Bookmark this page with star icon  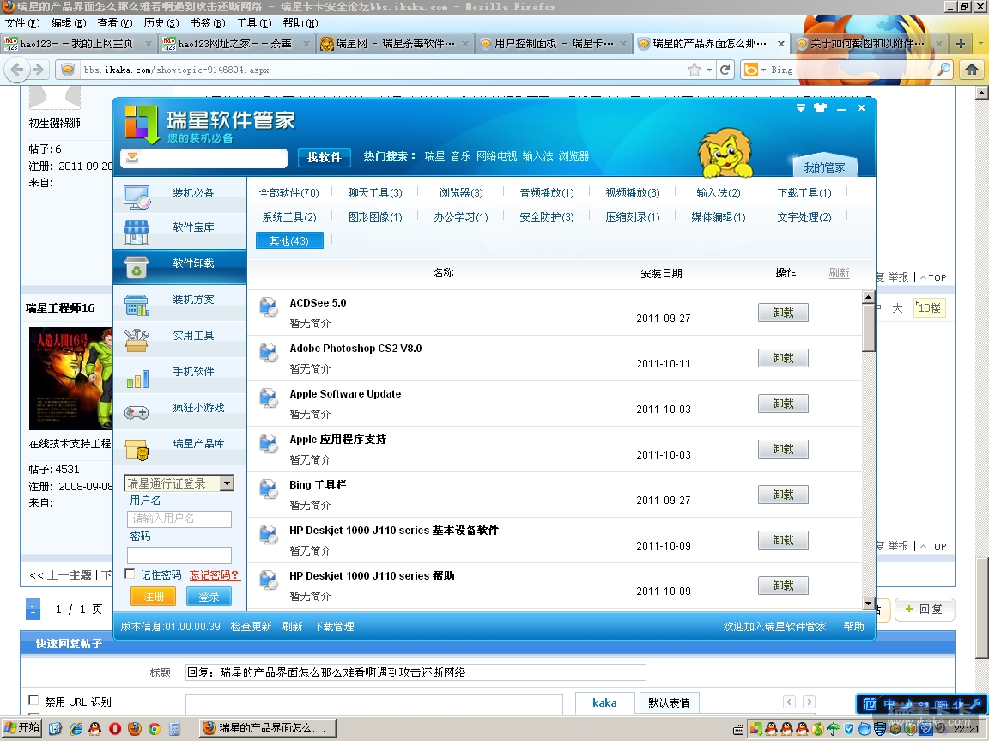click(x=695, y=70)
